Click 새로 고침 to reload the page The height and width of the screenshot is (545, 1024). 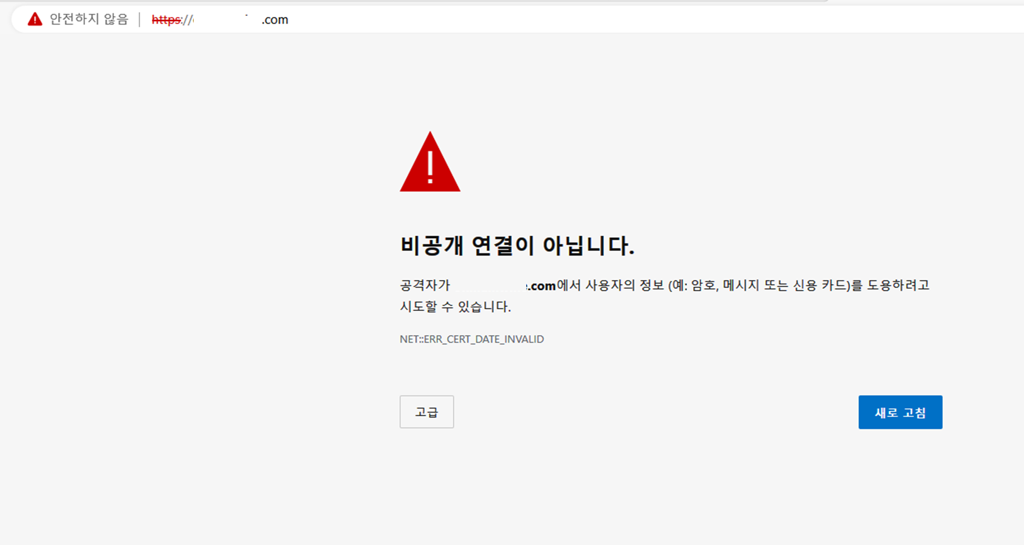(x=900, y=412)
